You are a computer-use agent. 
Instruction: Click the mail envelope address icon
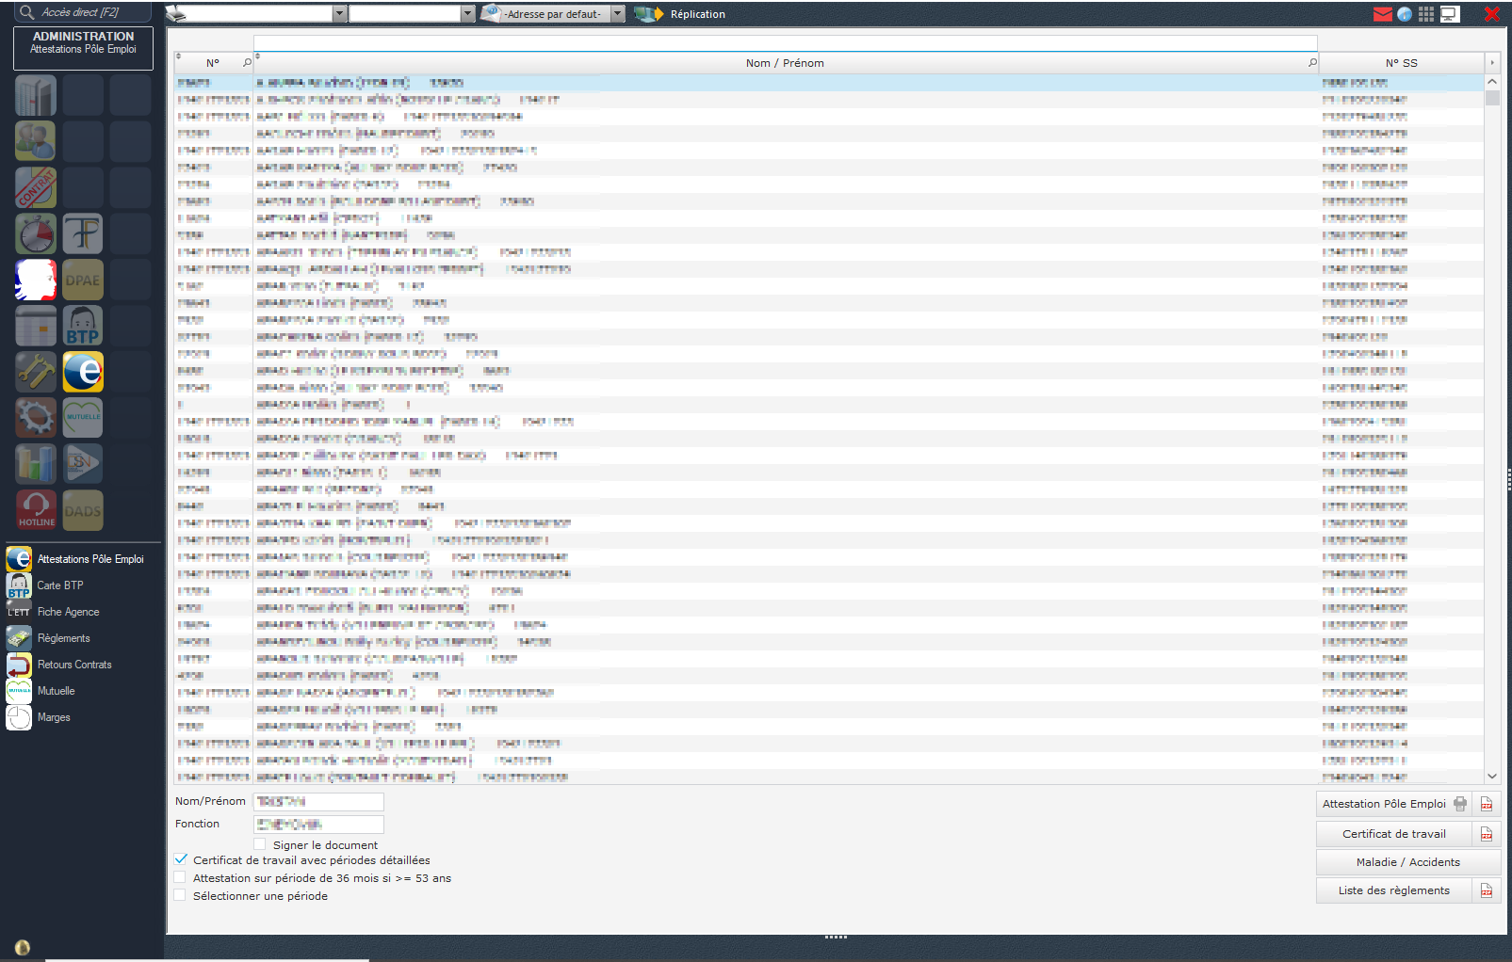[490, 13]
